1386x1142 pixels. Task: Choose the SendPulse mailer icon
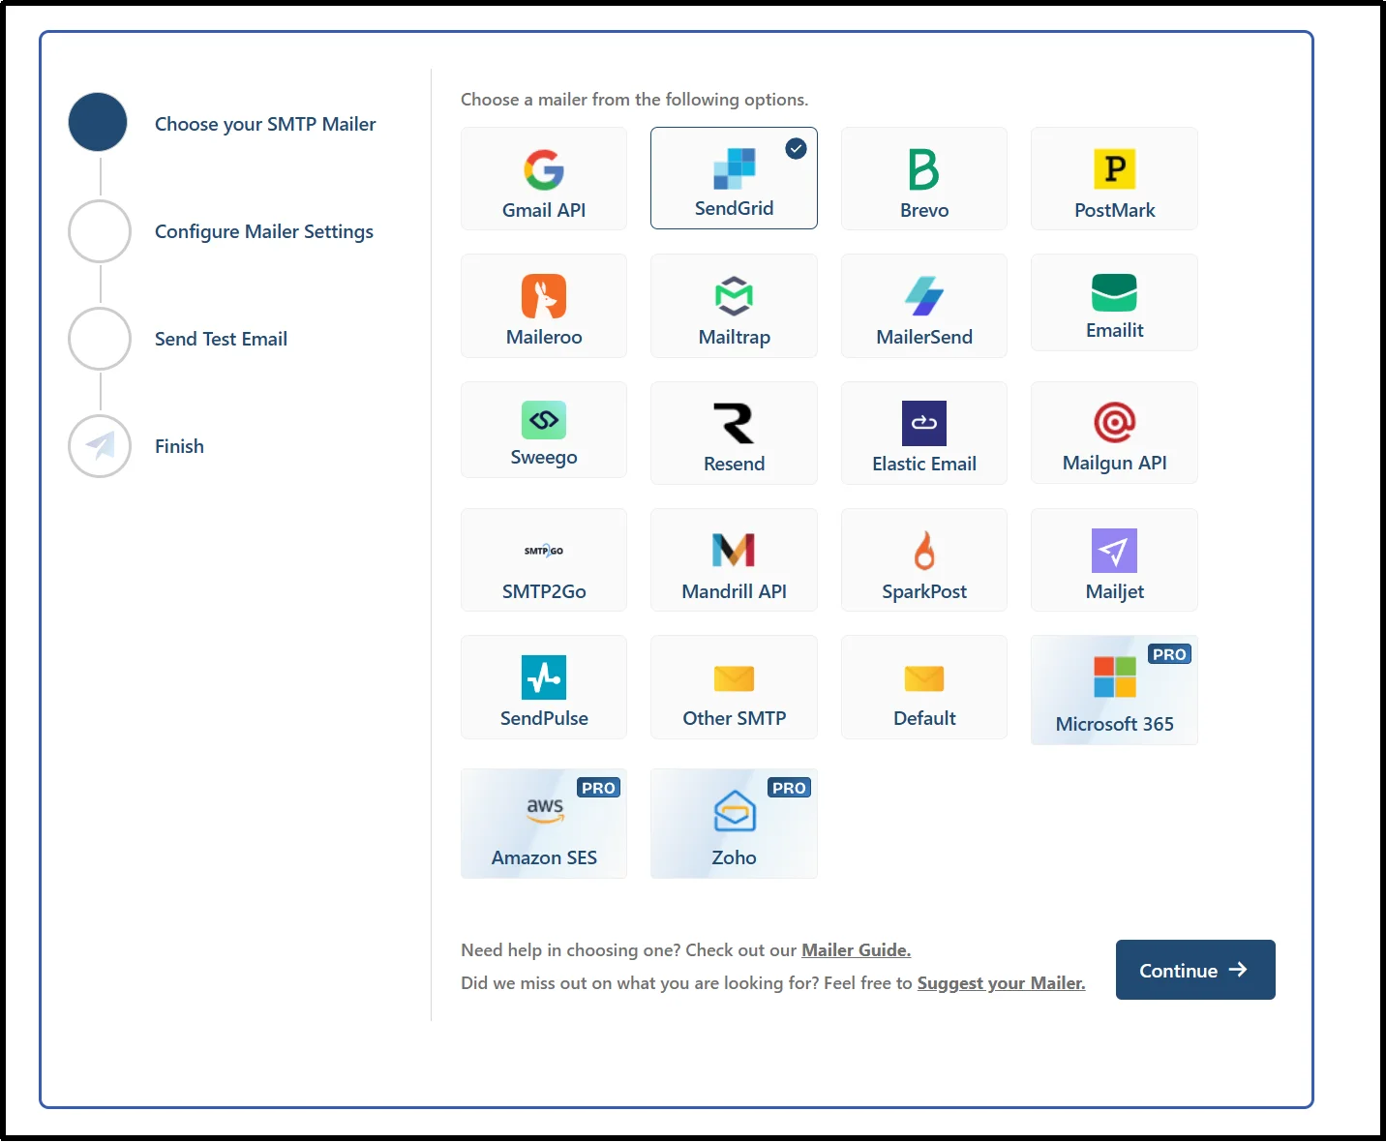pos(544,677)
